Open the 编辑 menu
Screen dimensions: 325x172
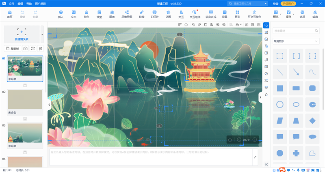[x=20, y=4]
